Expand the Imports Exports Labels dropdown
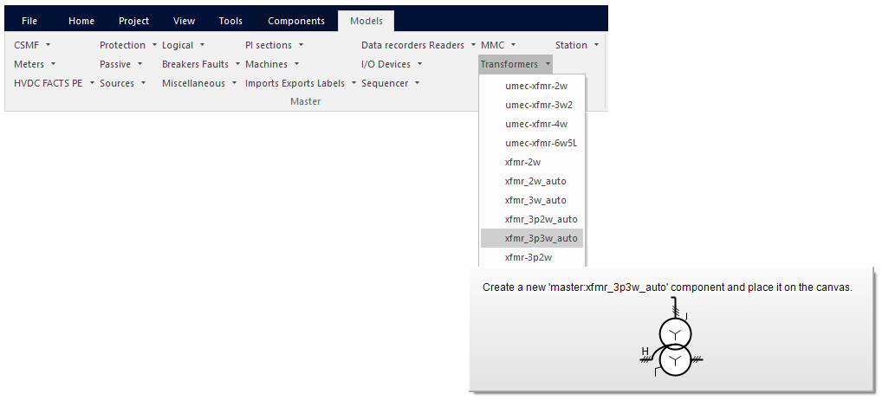This screenshot has width=882, height=400. (301, 83)
